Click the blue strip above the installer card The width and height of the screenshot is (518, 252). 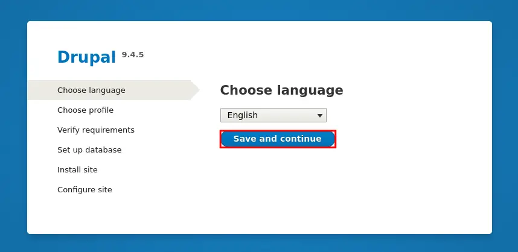[259, 10]
